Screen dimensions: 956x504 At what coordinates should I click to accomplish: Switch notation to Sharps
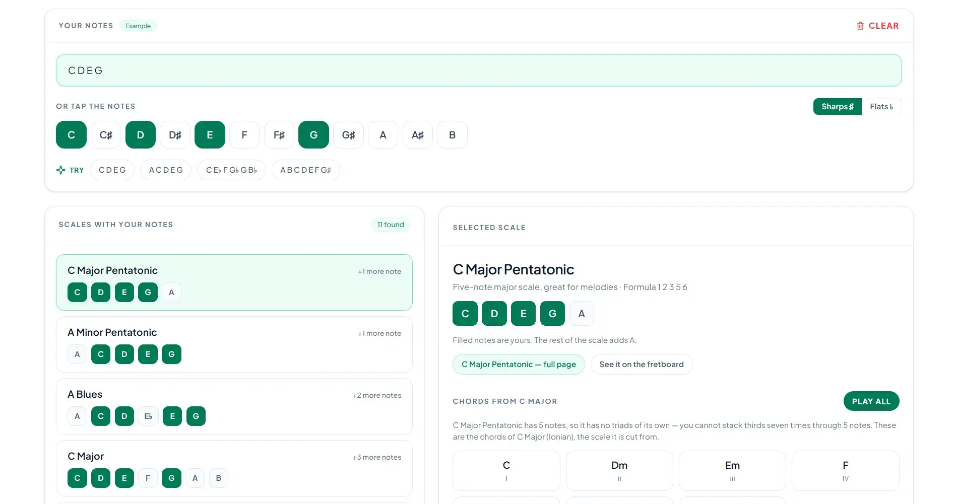(838, 107)
